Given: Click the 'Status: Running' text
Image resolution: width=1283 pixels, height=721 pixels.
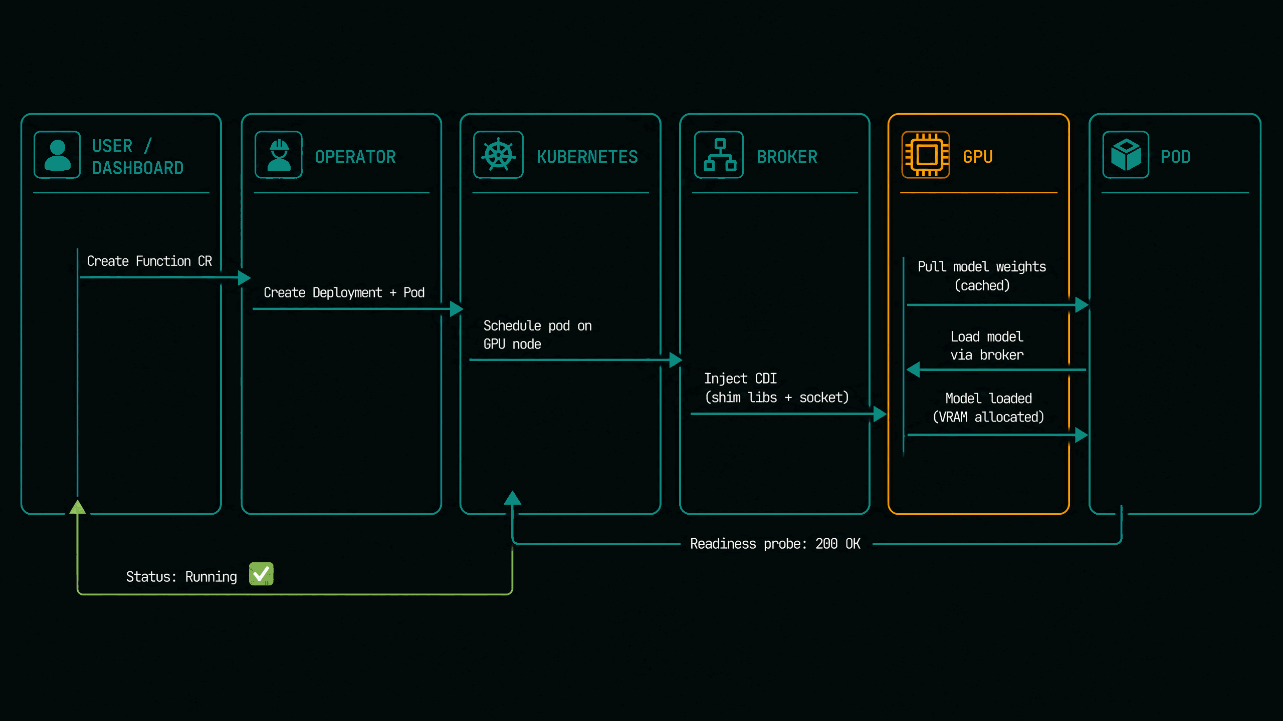Looking at the screenshot, I should pos(181,576).
